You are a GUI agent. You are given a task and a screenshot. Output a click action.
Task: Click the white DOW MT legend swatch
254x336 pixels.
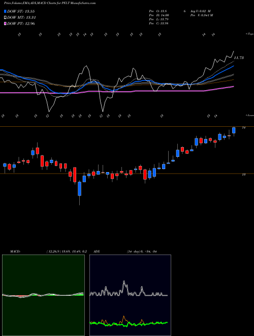5,18
